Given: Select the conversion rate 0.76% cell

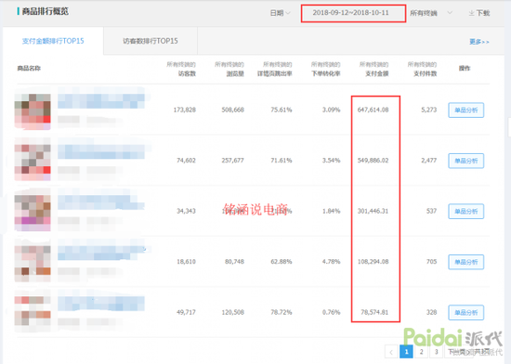Looking at the screenshot, I should point(331,313).
